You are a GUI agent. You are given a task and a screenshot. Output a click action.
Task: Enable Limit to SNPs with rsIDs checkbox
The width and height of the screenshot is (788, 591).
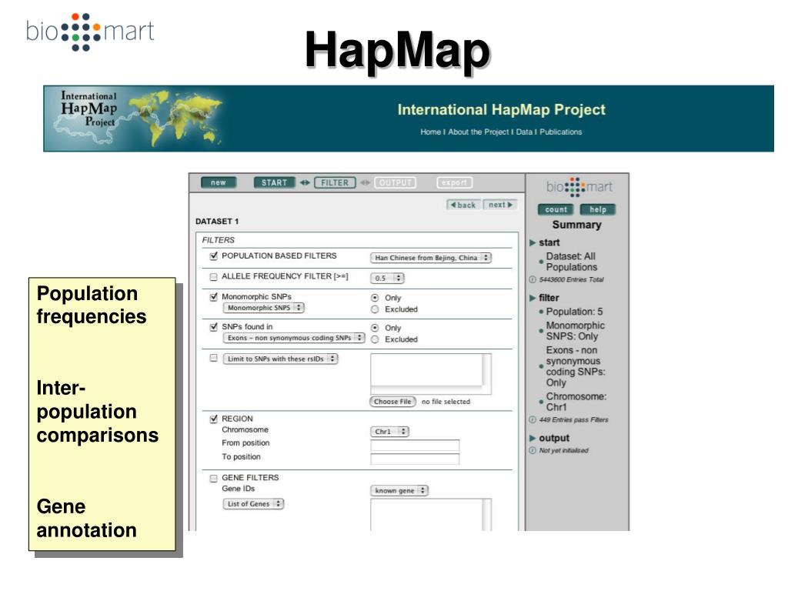(214, 359)
